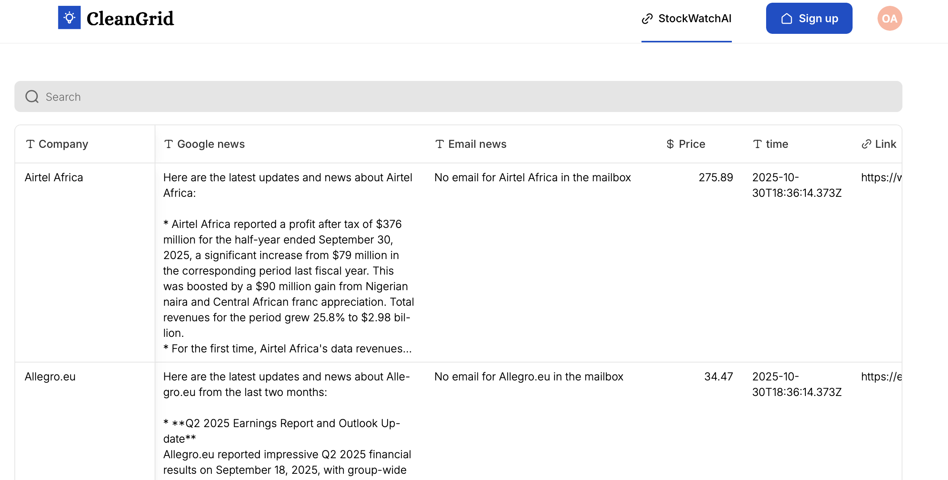Click the Email news column header

(477, 144)
